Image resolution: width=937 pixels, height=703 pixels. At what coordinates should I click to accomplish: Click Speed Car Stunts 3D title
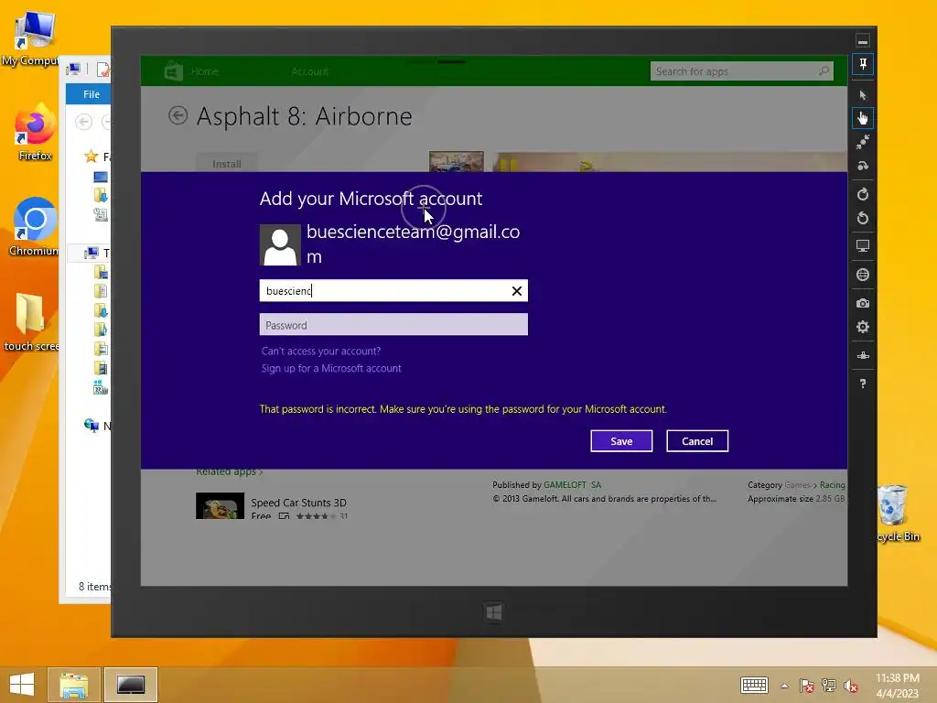(x=299, y=503)
